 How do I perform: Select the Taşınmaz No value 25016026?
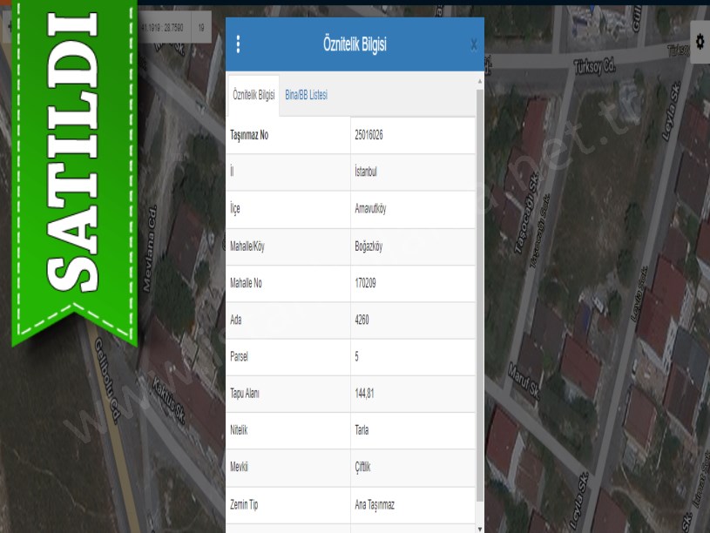tap(369, 135)
